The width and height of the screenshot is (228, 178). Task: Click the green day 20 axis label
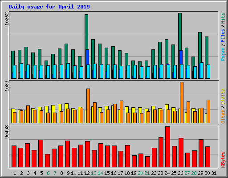click(x=140, y=173)
